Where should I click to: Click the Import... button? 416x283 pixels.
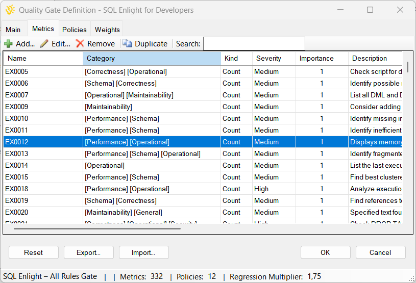[143, 252]
